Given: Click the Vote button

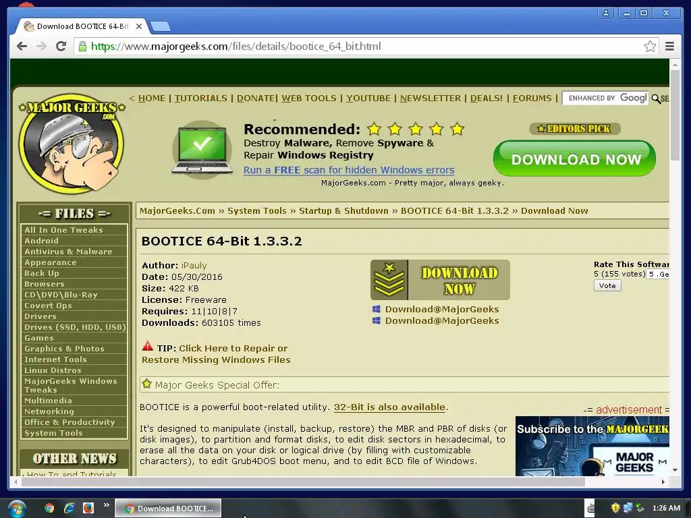Looking at the screenshot, I should coord(607,285).
